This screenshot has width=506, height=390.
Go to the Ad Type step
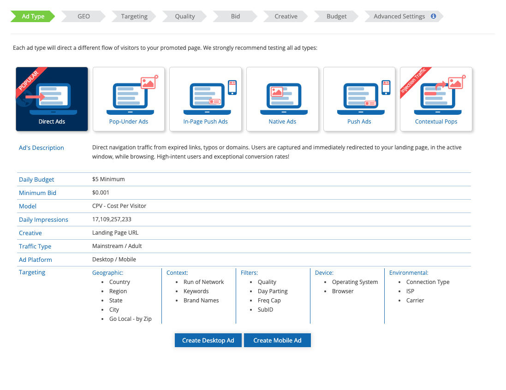[33, 16]
